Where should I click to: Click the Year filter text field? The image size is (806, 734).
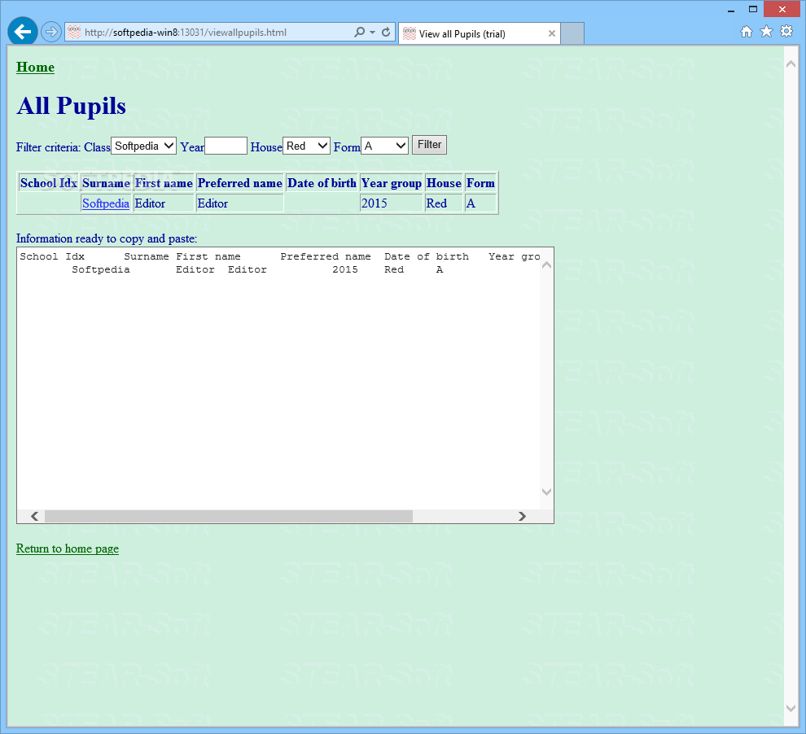[226, 146]
